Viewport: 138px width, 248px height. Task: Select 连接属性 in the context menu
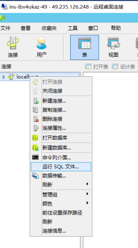(x=54, y=128)
